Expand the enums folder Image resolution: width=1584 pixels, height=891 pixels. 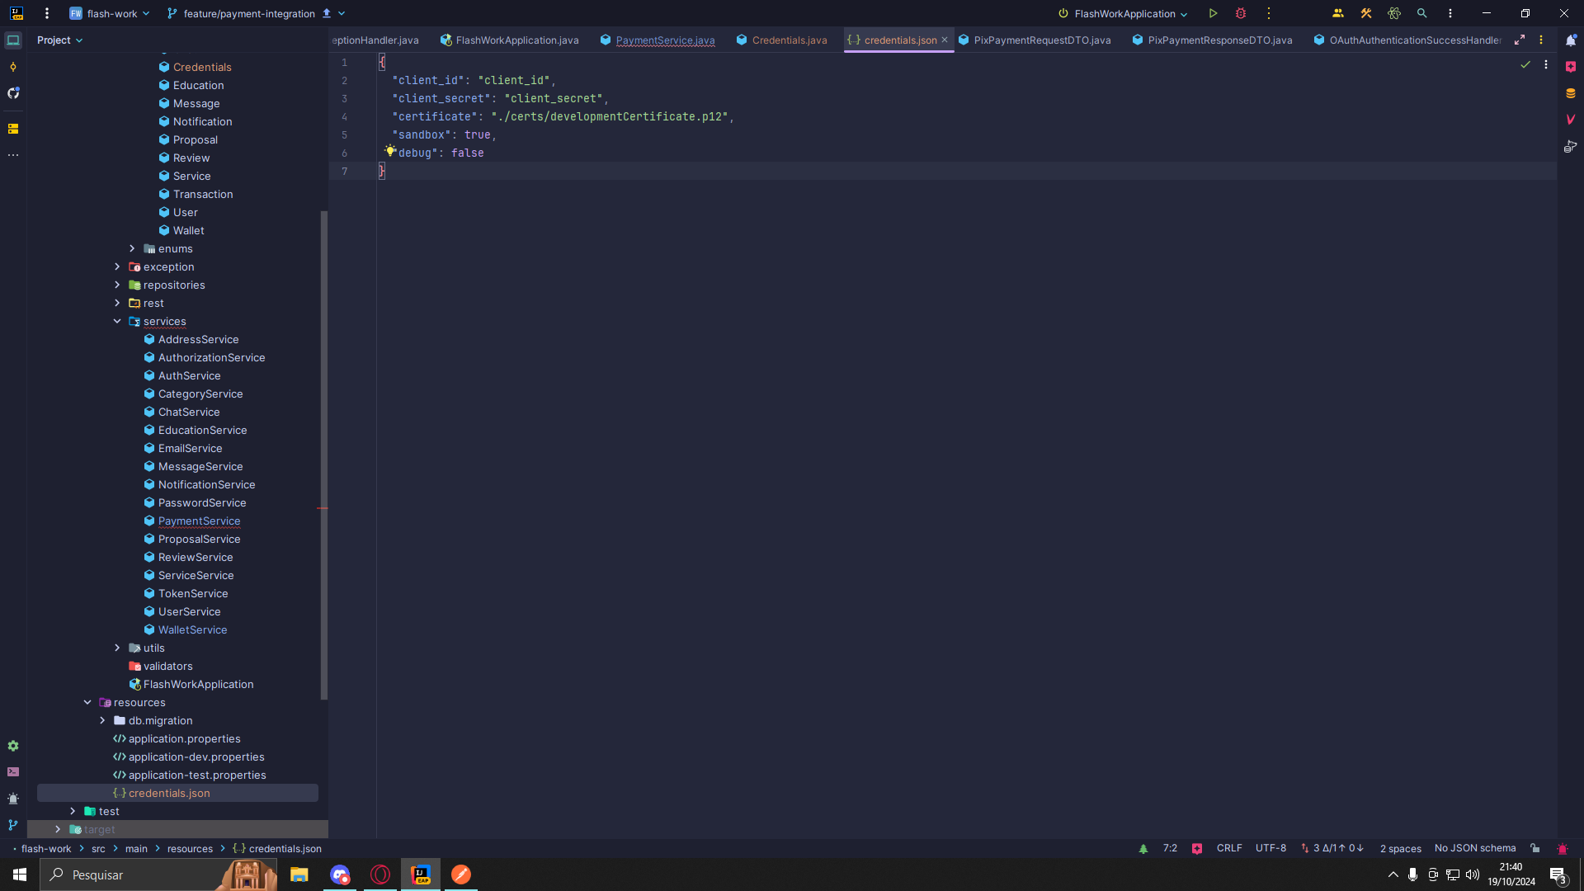point(132,248)
